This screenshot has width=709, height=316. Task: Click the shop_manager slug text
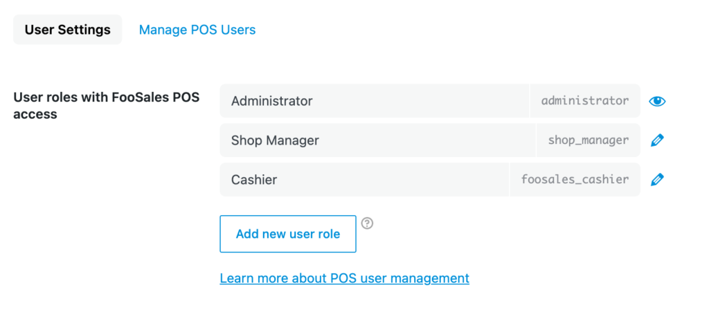[x=589, y=140]
